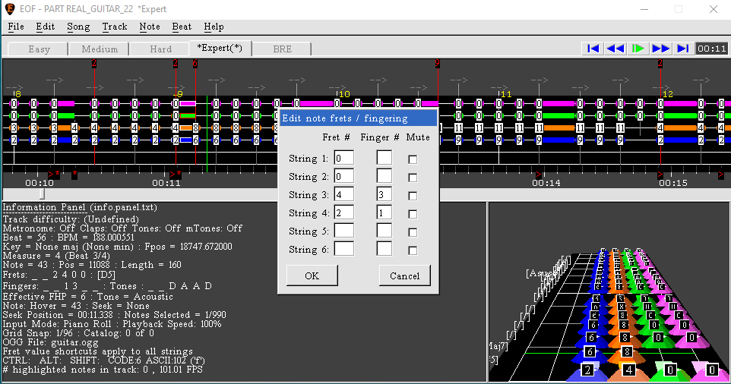The image size is (731, 384).
Task: Click the 00:11 time display
Action: (x=711, y=49)
